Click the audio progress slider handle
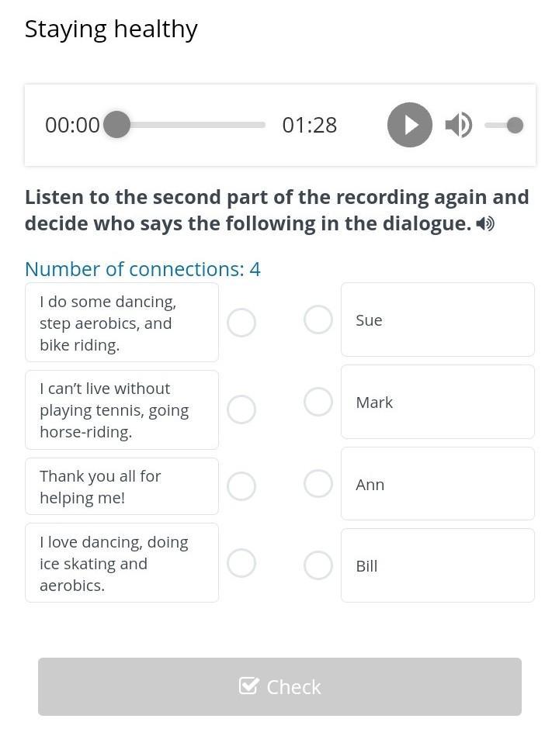Screen dimensions: 559x736 click(116, 125)
